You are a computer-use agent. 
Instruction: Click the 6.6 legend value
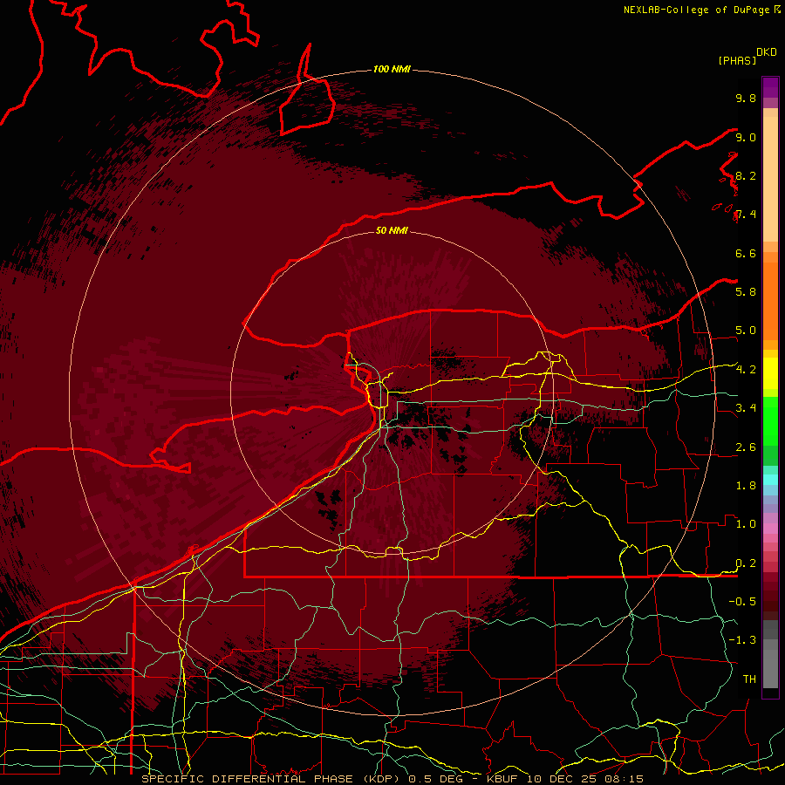[x=746, y=253]
